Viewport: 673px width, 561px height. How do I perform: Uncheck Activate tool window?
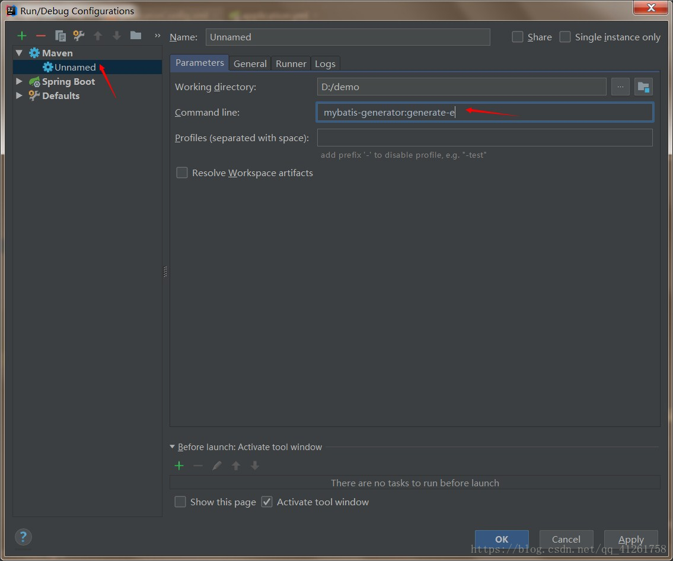(267, 502)
